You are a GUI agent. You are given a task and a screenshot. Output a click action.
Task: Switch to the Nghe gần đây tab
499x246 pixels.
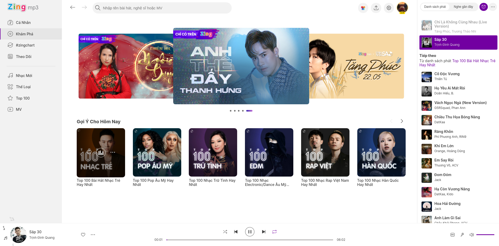(464, 7)
